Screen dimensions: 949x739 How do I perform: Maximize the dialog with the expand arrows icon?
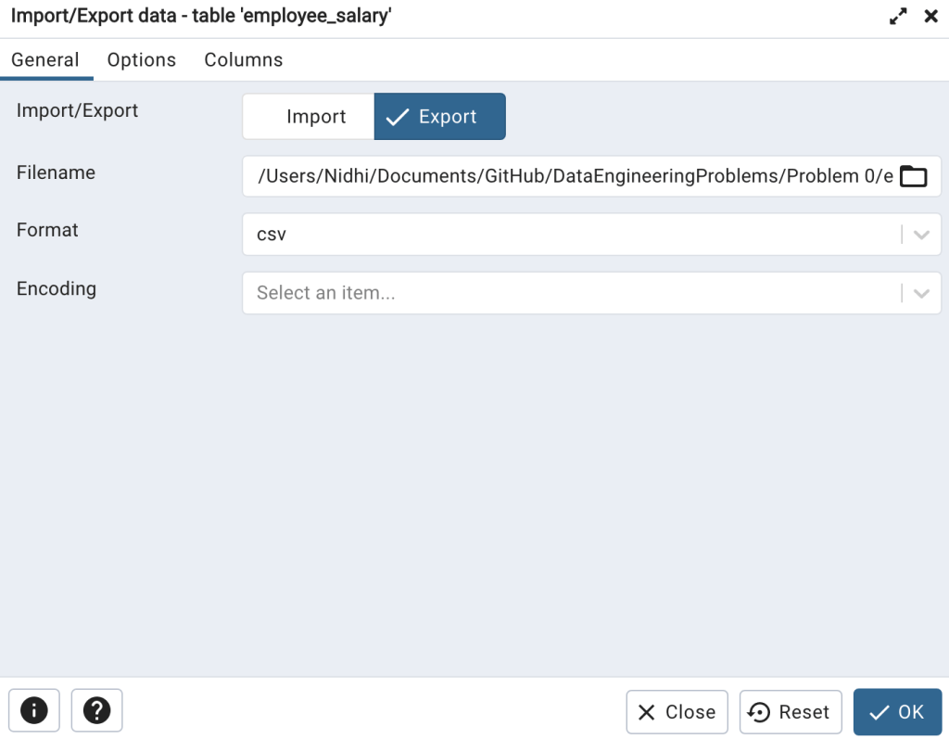[x=898, y=17]
